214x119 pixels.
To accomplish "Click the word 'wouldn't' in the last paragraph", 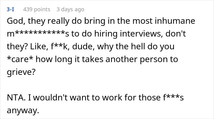I will point(51,97).
